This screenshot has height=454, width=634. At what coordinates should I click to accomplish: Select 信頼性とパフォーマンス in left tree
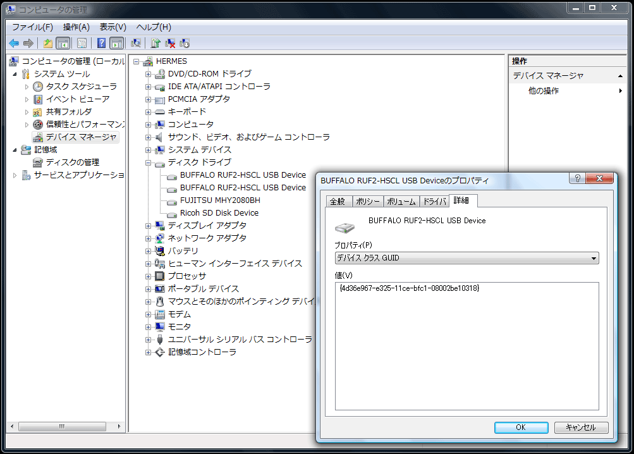pyautogui.click(x=85, y=125)
